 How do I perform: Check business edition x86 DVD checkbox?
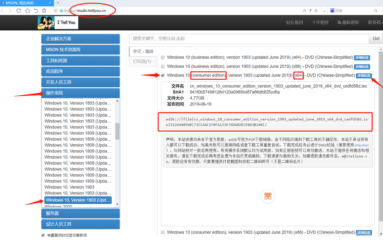click(x=163, y=66)
